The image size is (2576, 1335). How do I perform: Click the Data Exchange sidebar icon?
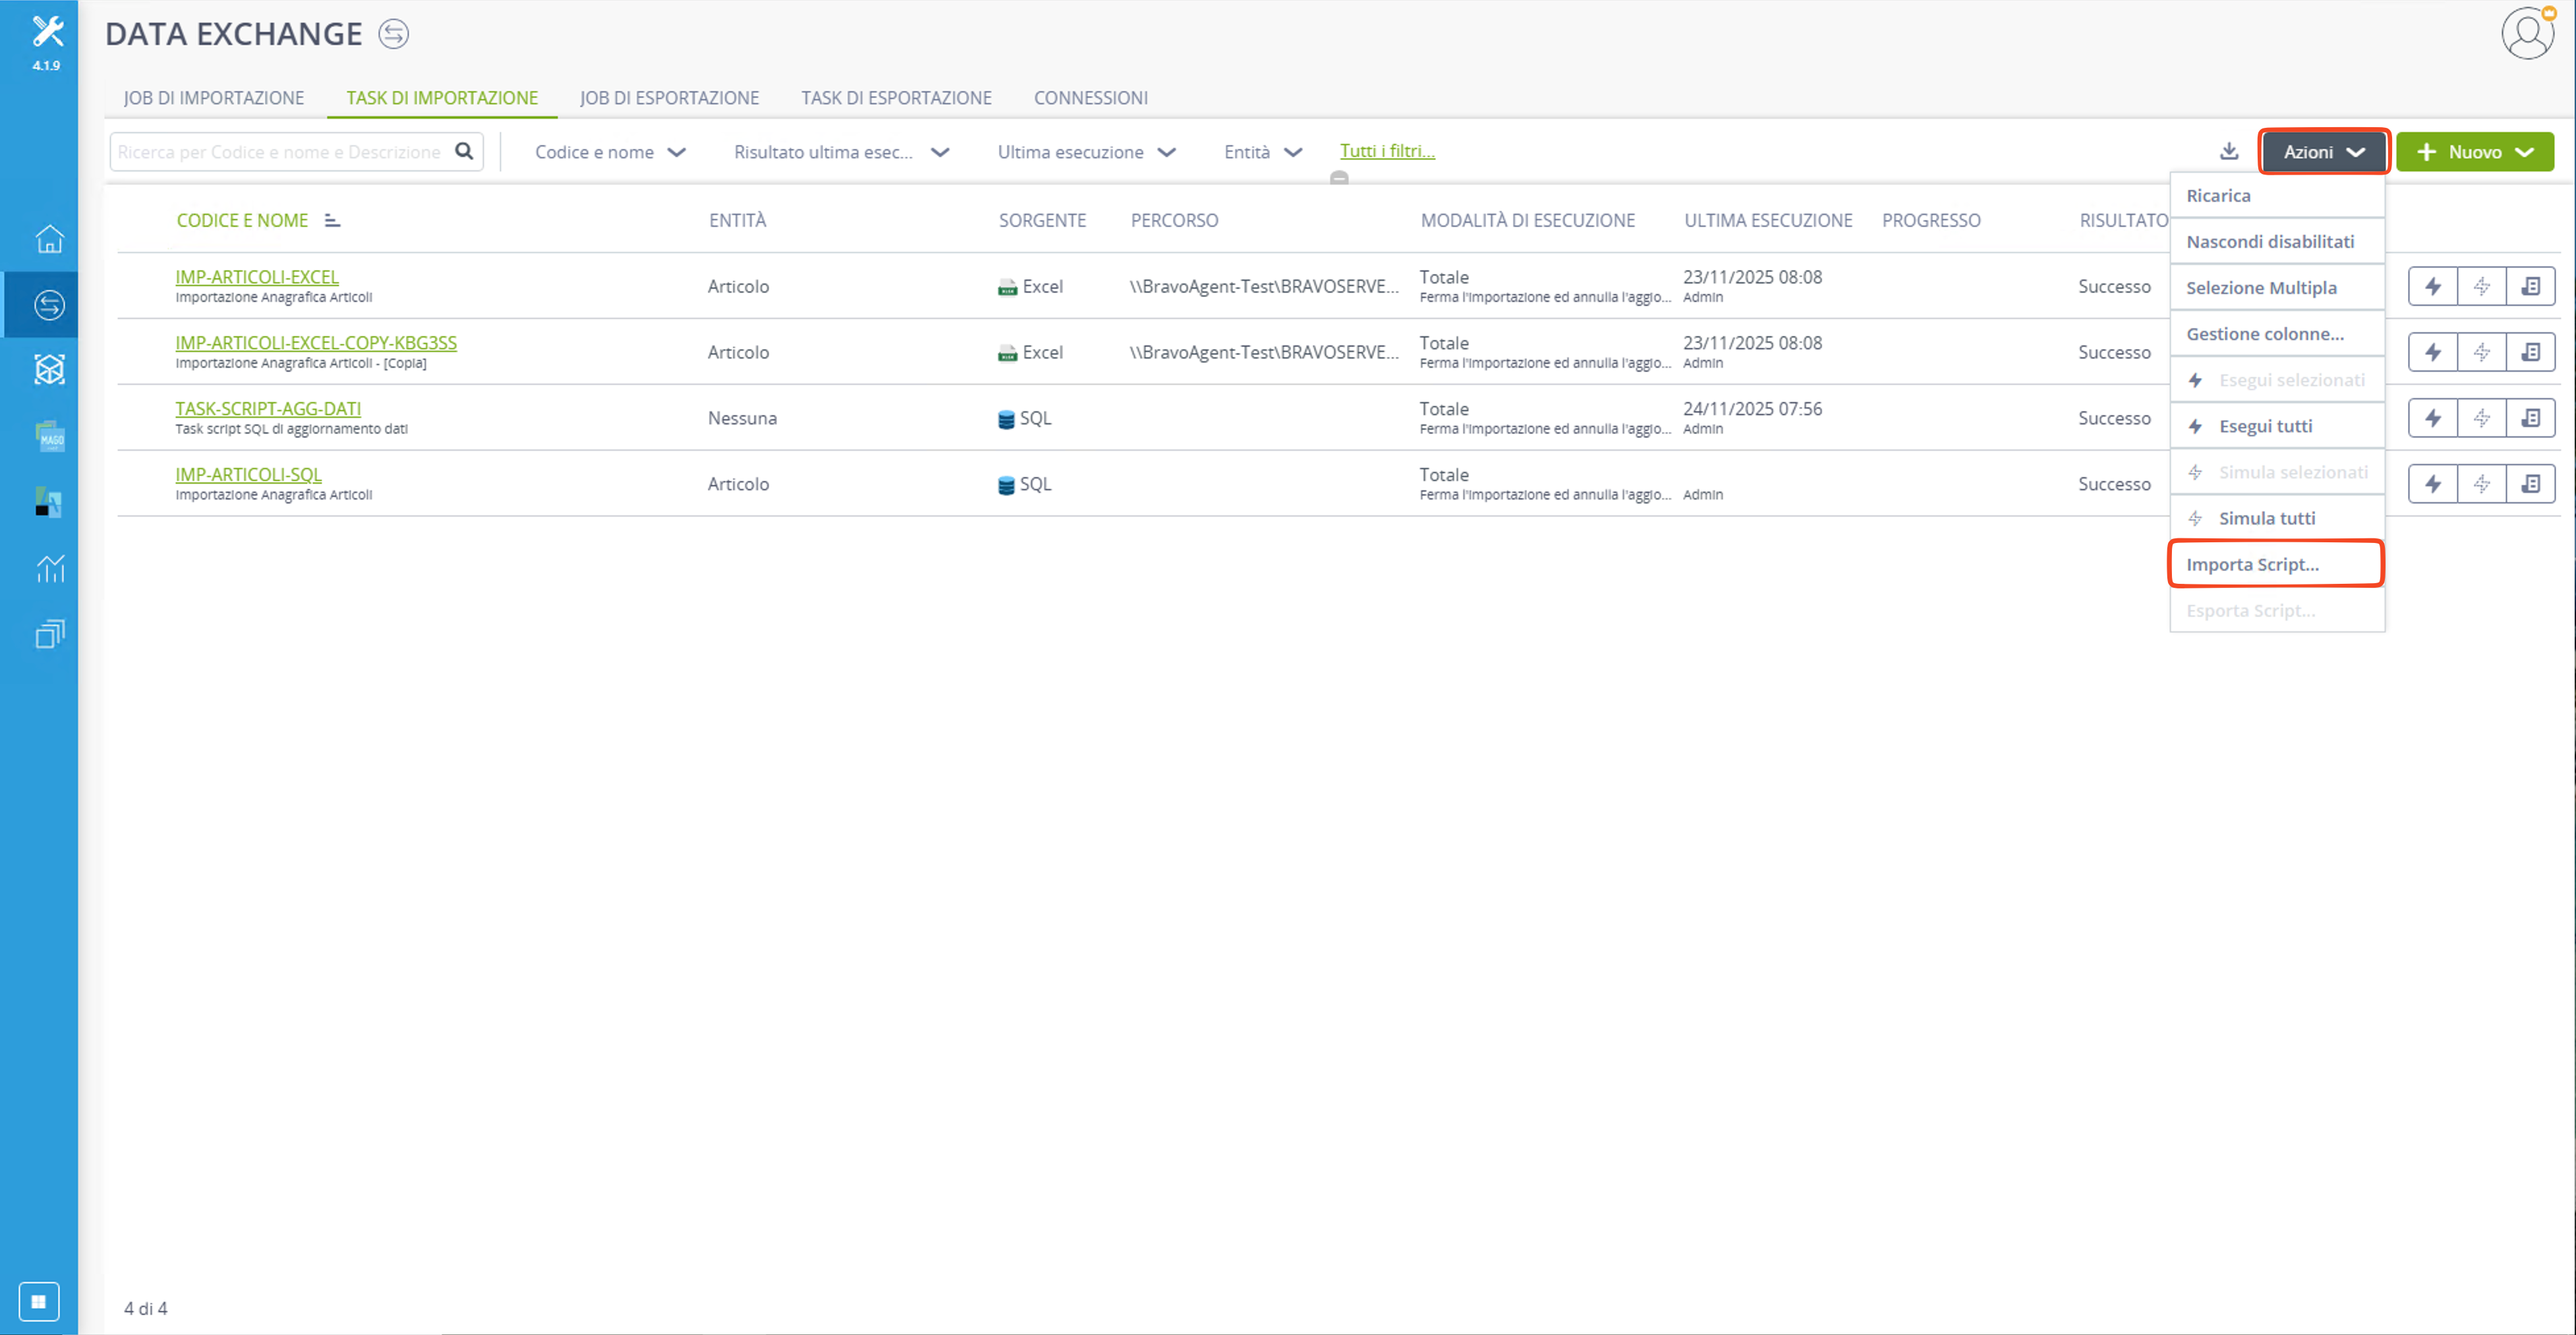pyautogui.click(x=49, y=305)
